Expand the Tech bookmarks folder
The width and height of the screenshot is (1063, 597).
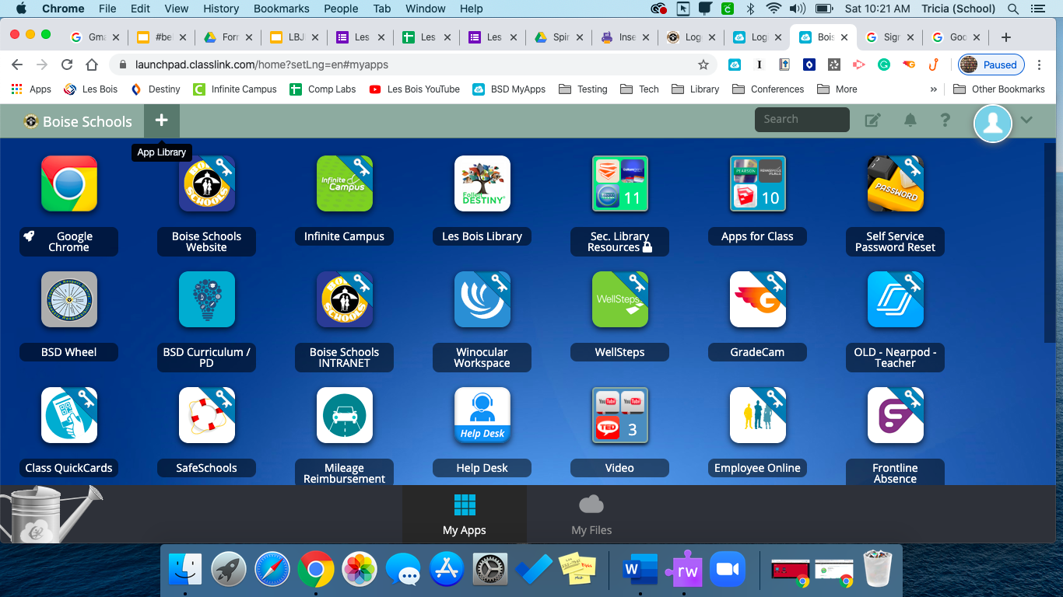639,89
